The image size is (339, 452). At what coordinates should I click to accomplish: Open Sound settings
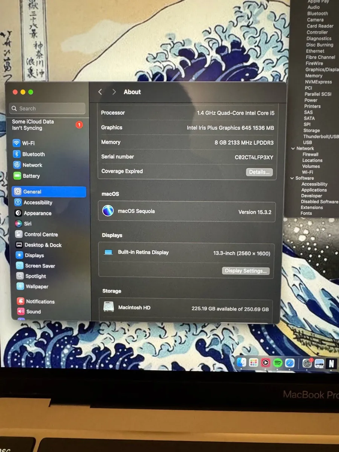[29, 312]
